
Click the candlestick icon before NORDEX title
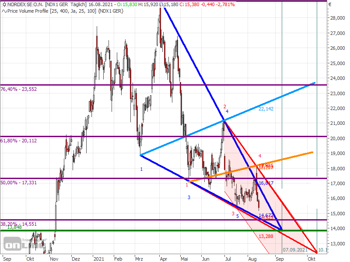point(4,4)
